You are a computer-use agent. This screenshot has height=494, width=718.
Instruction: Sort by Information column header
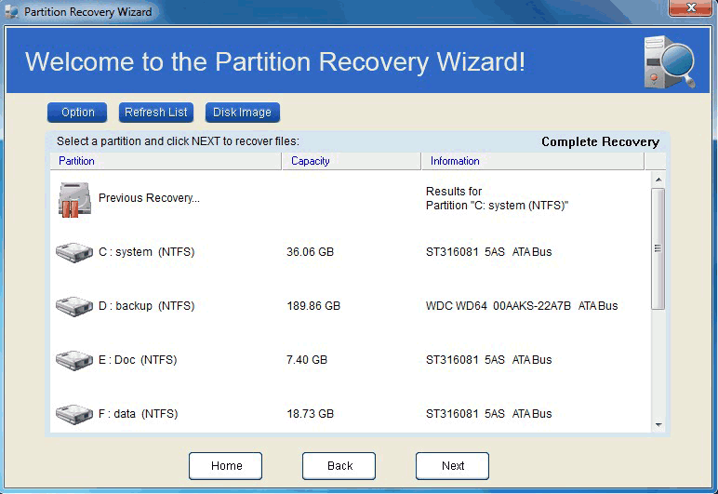tap(533, 161)
